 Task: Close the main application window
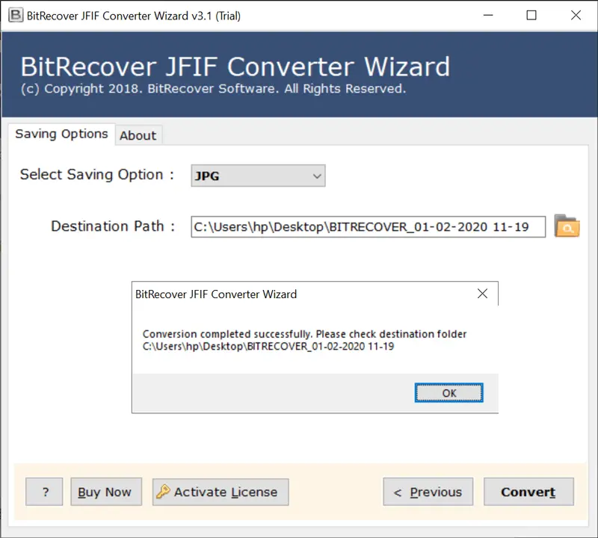[x=576, y=15]
